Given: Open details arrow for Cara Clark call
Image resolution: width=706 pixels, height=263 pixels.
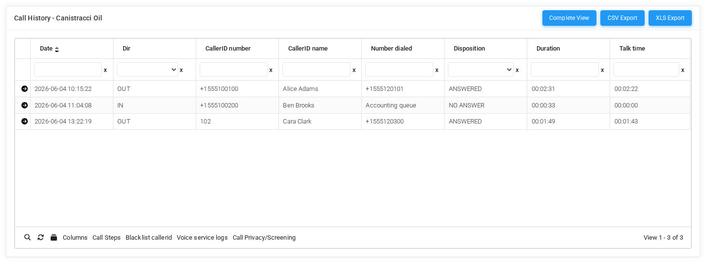Looking at the screenshot, I should [x=24, y=121].
